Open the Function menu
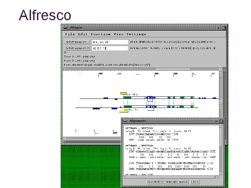 (x=100, y=34)
